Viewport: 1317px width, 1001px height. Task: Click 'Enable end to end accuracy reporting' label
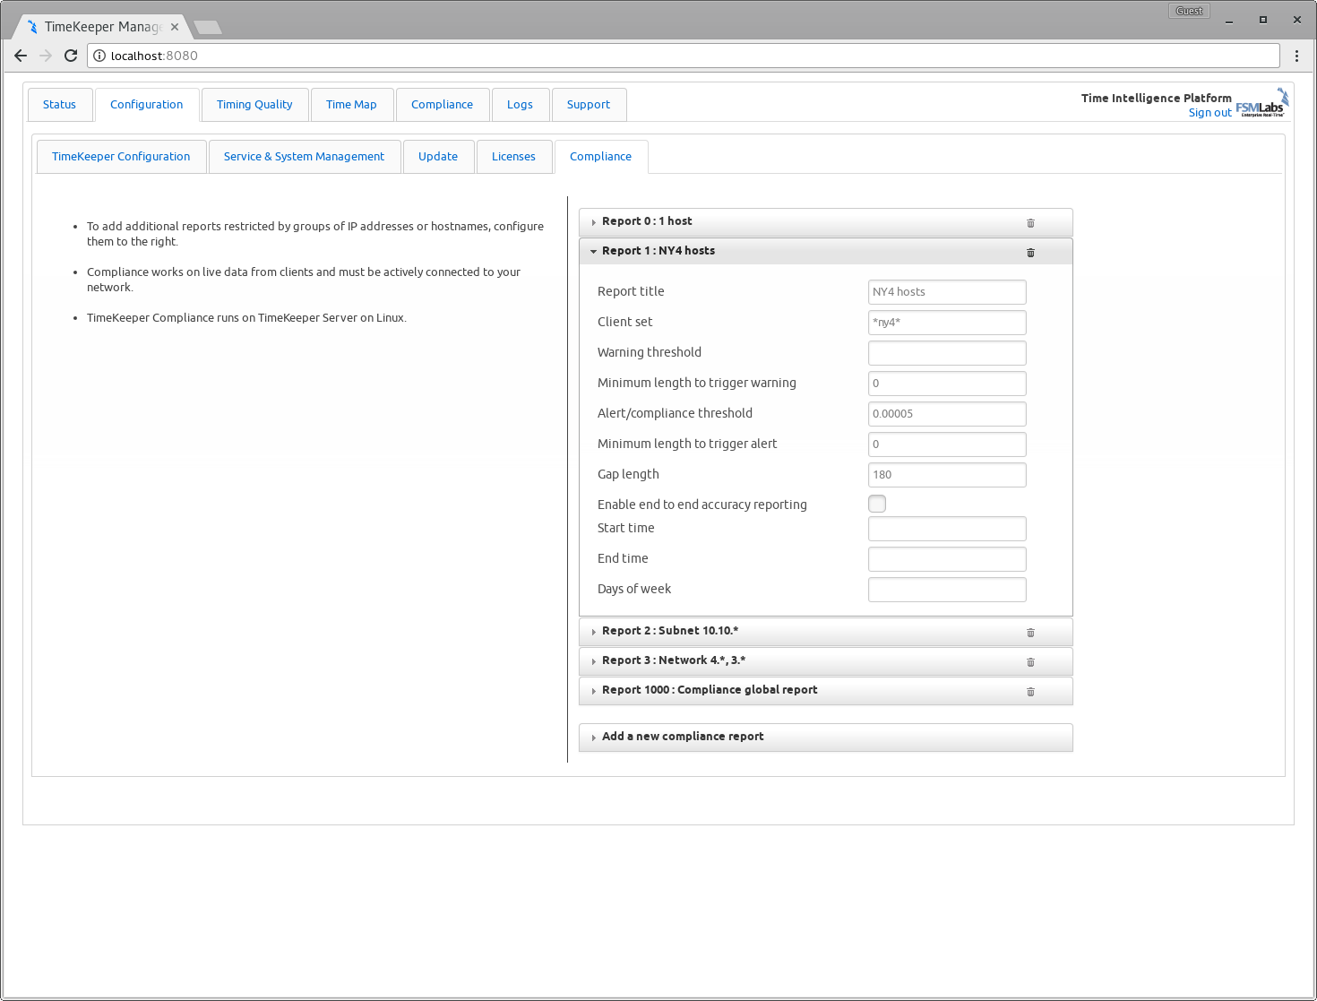point(702,505)
